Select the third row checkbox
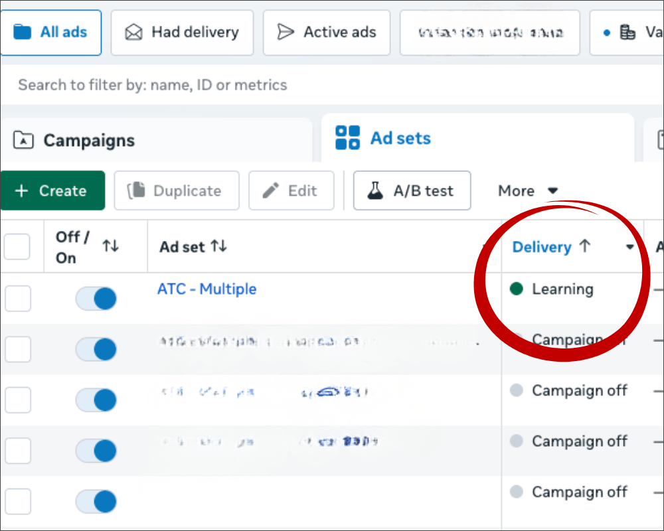664x531 pixels. pos(18,400)
